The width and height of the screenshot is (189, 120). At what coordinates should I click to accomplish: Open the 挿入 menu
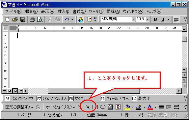click(x=64, y=12)
